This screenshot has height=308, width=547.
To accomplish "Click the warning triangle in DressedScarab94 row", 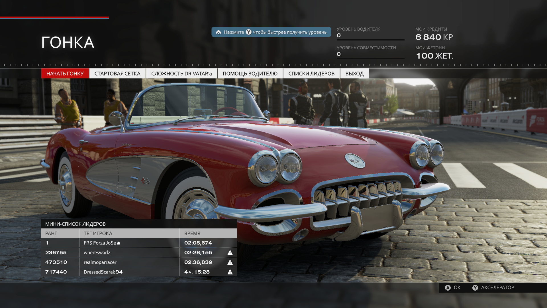I will [x=230, y=272].
